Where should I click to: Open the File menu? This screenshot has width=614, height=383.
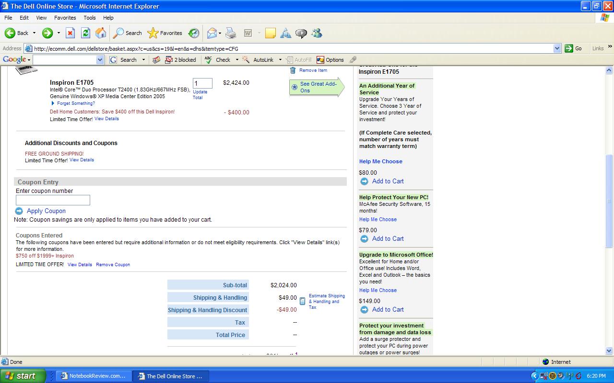8,18
